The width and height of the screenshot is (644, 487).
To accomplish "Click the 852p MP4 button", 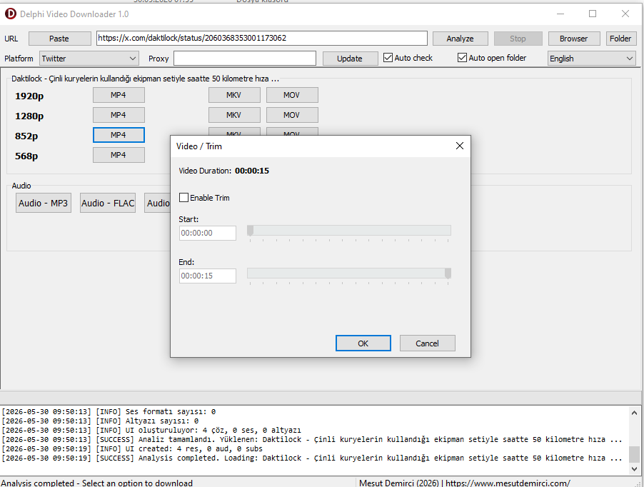I will click(x=119, y=135).
